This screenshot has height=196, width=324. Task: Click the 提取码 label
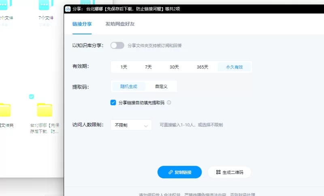[x=81, y=87]
